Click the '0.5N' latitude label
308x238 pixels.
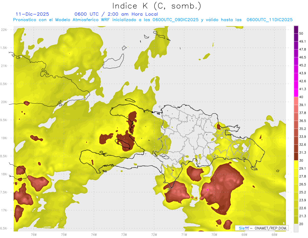coord(4,84)
